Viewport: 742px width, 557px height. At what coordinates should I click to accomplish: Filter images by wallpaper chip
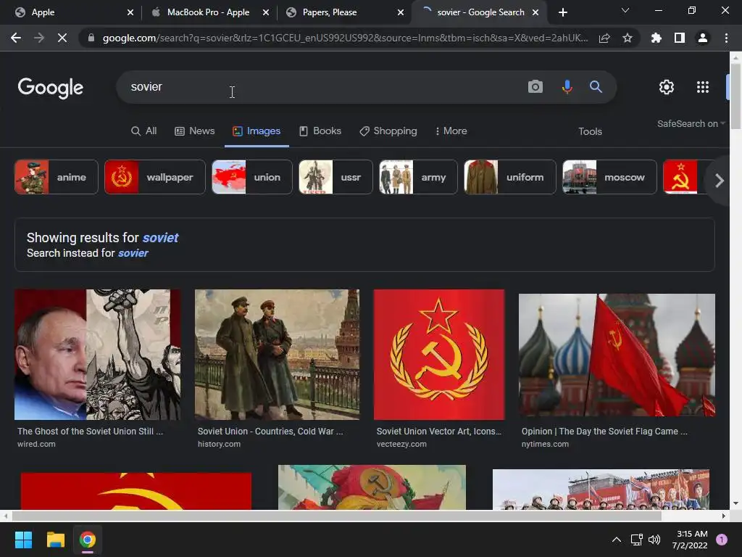coord(155,177)
